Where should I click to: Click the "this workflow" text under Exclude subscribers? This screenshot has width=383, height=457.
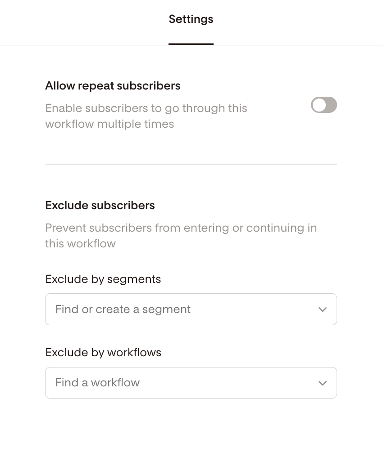pyautogui.click(x=81, y=244)
